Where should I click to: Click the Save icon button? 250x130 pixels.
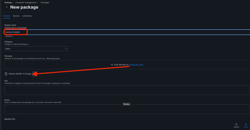246,125
